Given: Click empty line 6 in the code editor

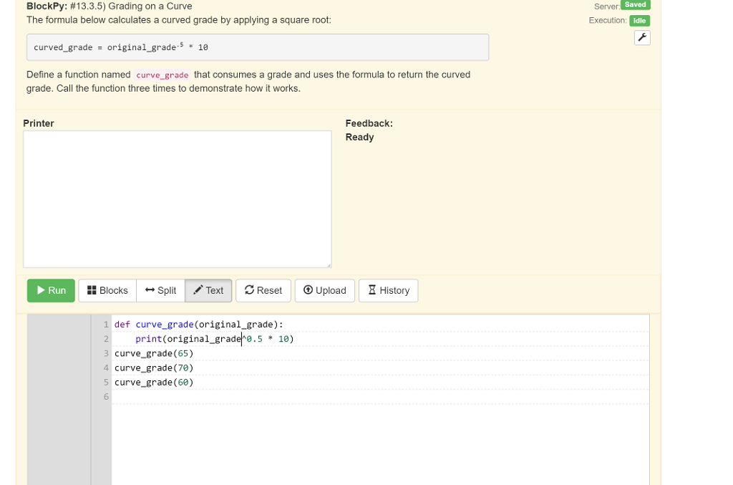Looking at the screenshot, I should tap(215, 396).
